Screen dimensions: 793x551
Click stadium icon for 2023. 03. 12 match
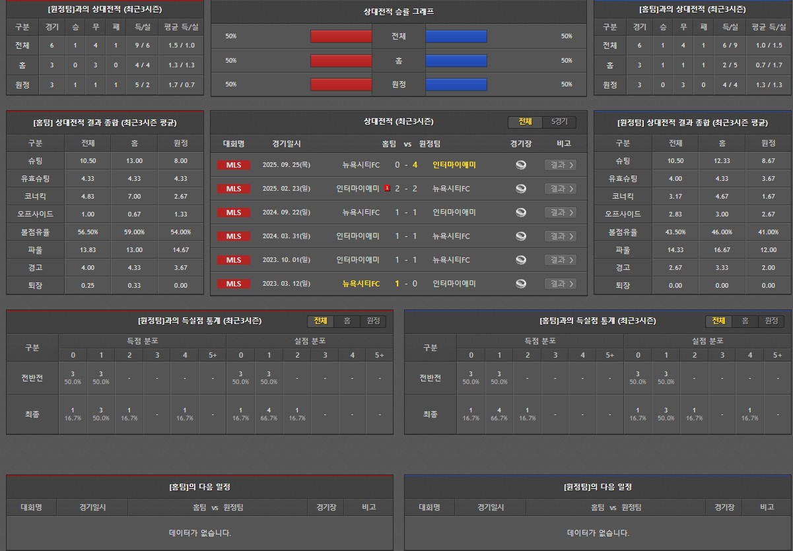pyautogui.click(x=521, y=284)
